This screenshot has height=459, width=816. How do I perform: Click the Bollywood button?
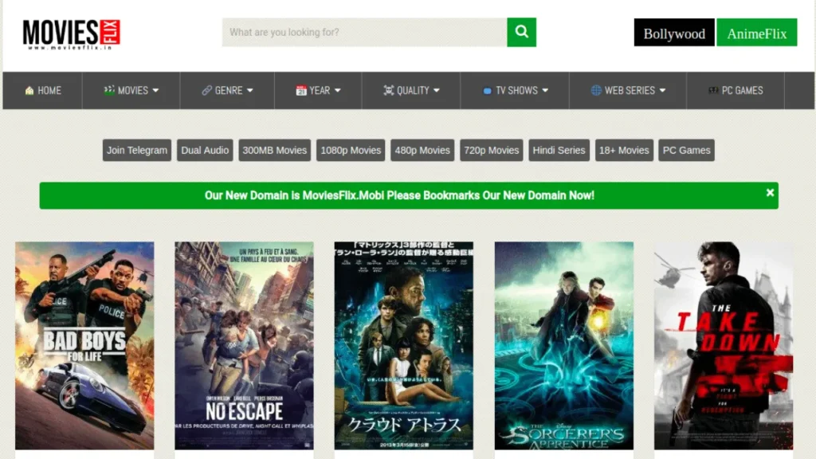[x=674, y=33]
